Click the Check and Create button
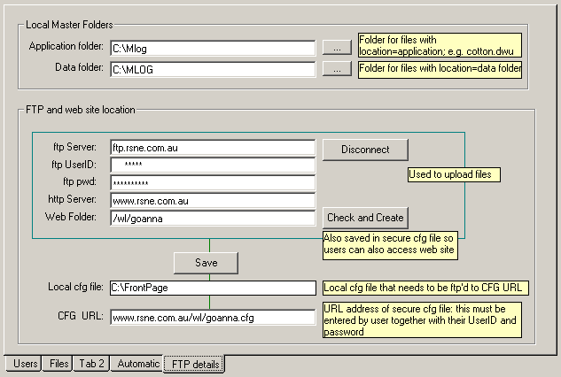 click(365, 218)
